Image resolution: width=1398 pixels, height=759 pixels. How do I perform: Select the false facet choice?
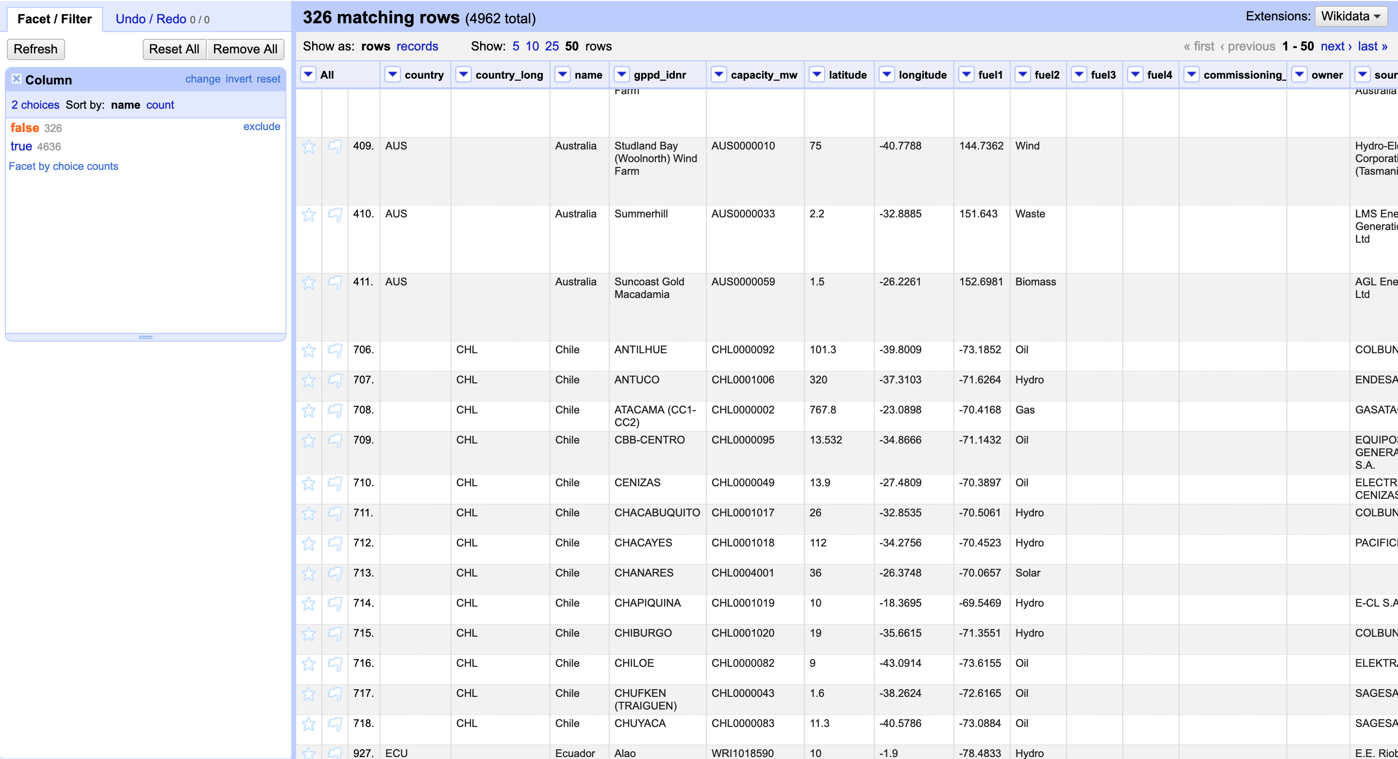(24, 128)
